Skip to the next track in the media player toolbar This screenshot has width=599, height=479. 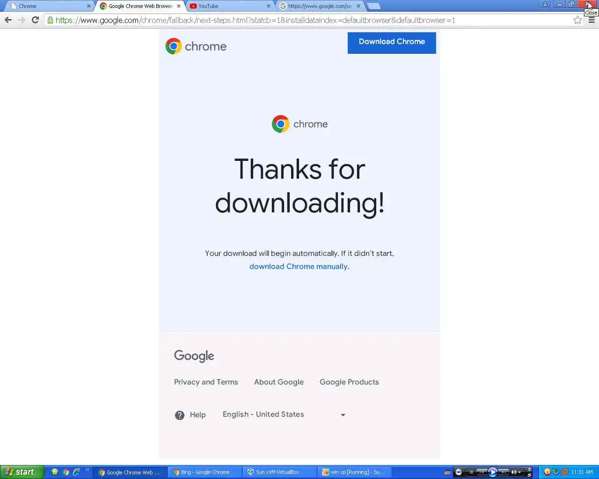pos(503,472)
